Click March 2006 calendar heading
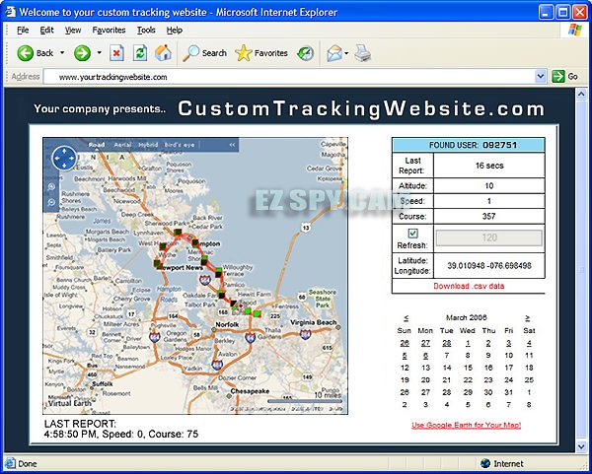Image resolution: width=592 pixels, height=474 pixels. (x=467, y=317)
